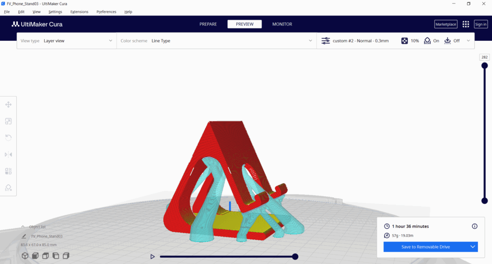Click the custom #2 - Normal - 0.3mm profile

pyautogui.click(x=360, y=41)
